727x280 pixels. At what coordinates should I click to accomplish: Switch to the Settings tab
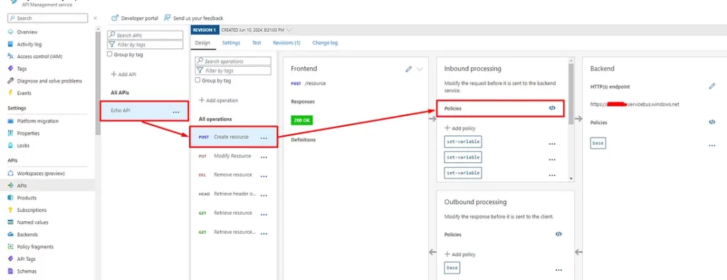coord(231,43)
